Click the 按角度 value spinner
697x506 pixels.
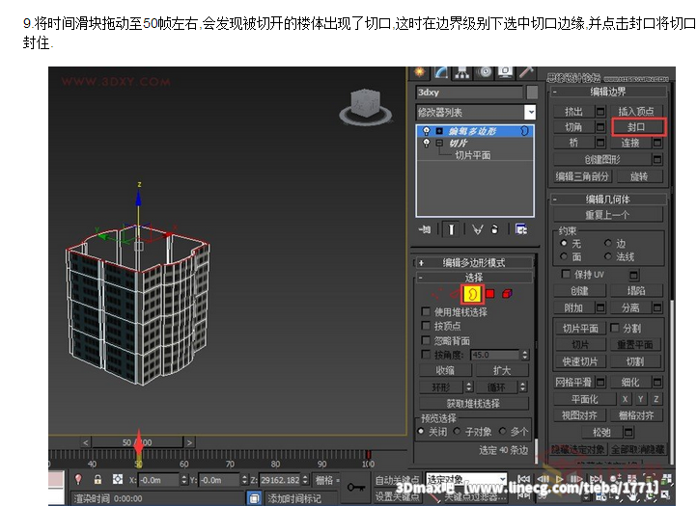[x=525, y=355]
